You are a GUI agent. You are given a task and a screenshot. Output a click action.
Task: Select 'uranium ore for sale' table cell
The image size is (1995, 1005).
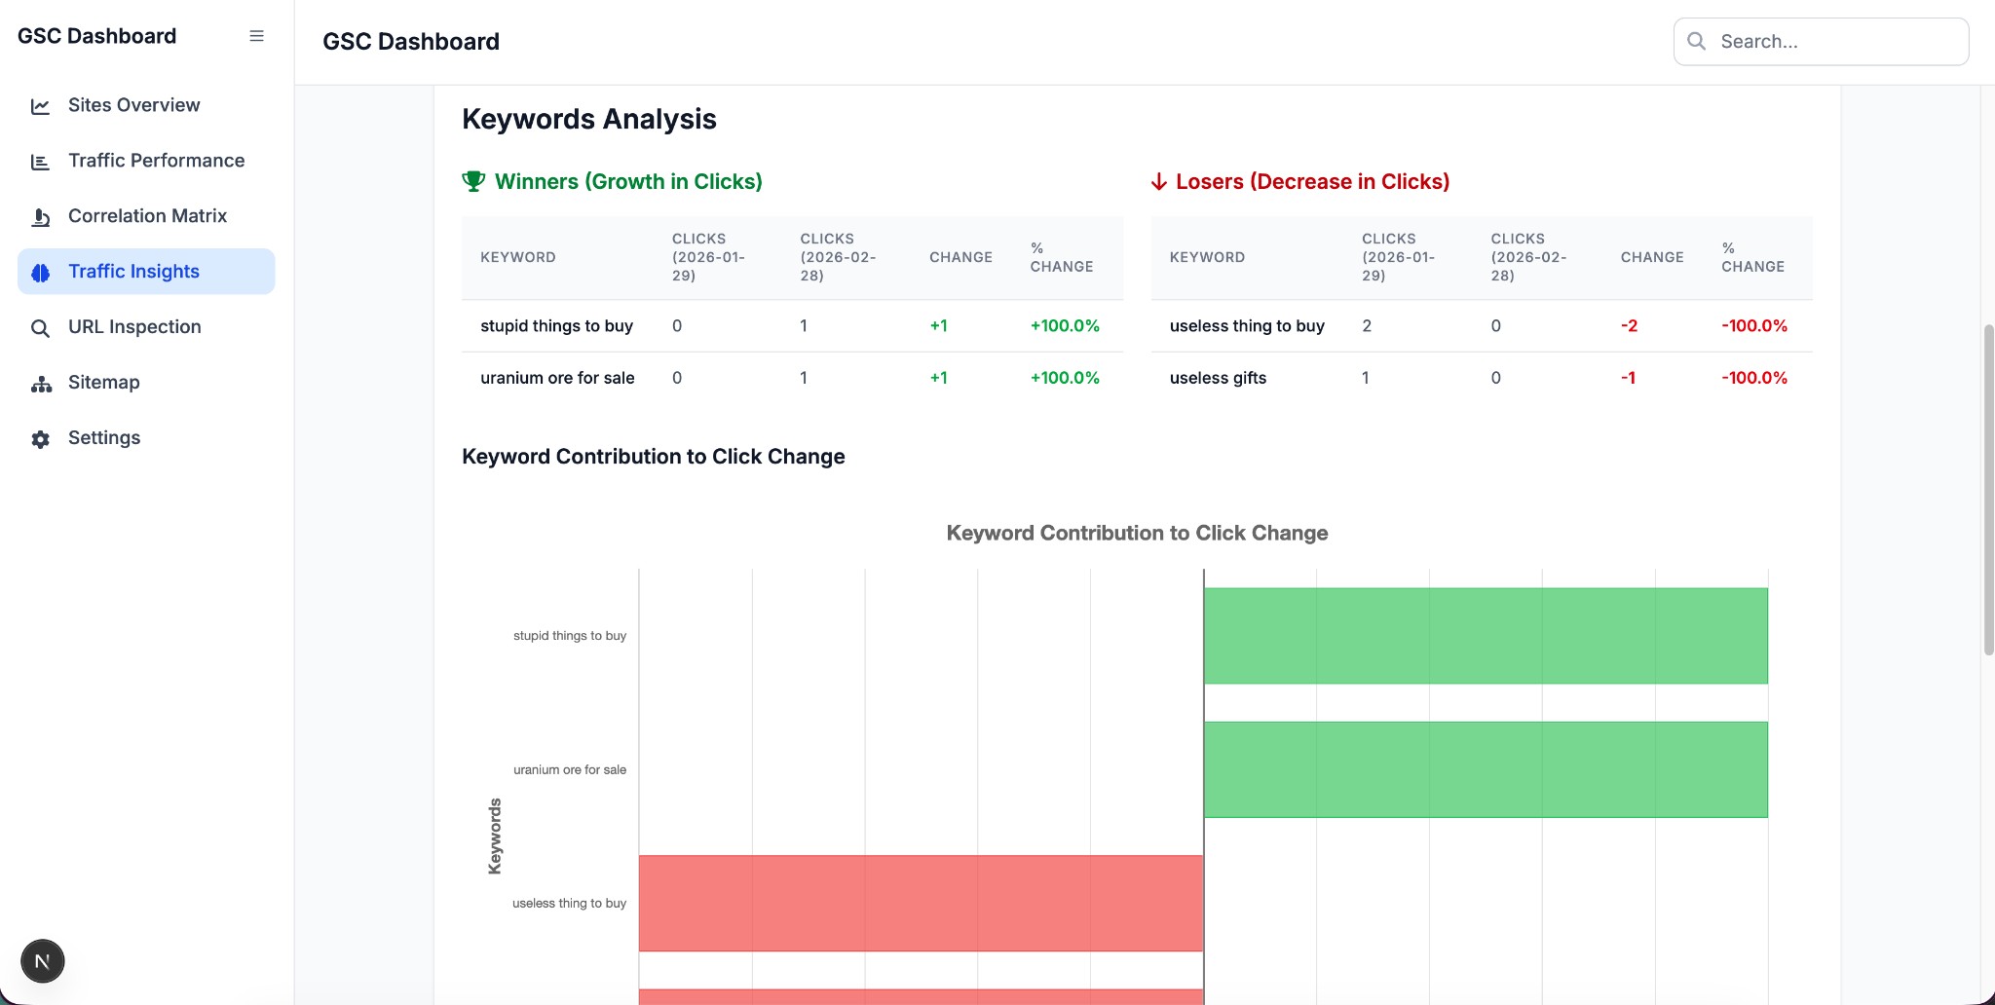(557, 378)
